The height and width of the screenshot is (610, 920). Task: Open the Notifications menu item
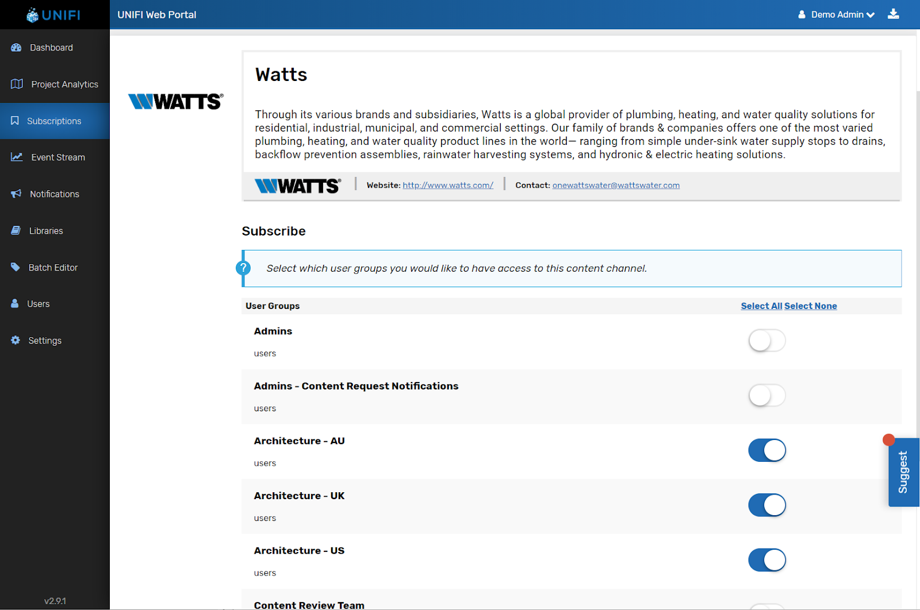(x=55, y=194)
